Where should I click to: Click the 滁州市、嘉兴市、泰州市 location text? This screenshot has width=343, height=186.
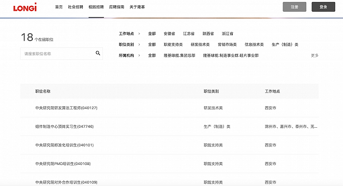coord(291,127)
